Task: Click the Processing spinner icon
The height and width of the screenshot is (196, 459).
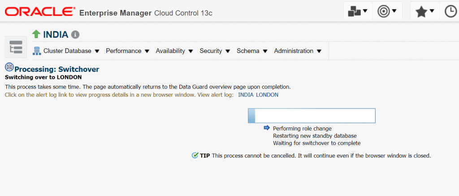Action: click(x=9, y=67)
